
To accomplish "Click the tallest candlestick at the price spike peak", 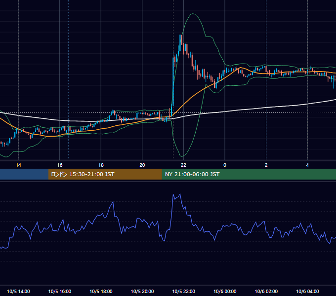I will coord(180,43).
